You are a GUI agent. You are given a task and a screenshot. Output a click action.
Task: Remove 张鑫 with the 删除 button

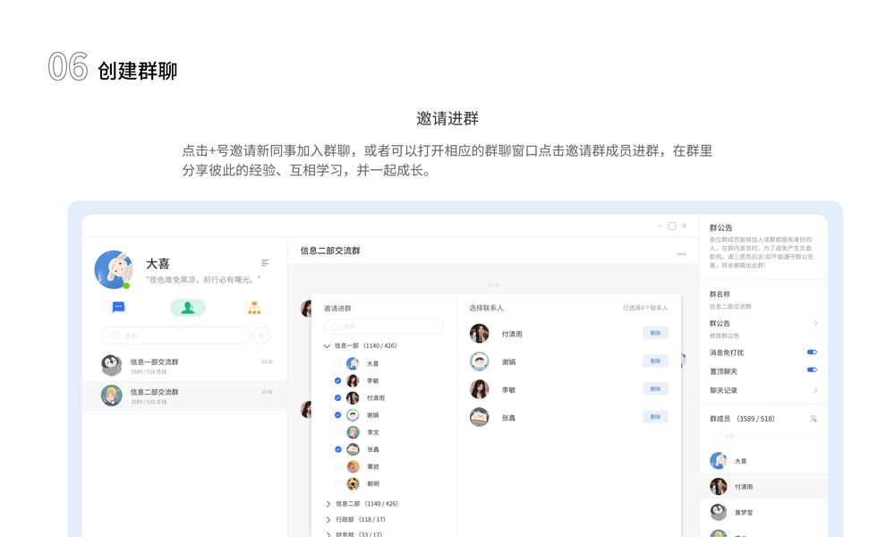(x=655, y=416)
